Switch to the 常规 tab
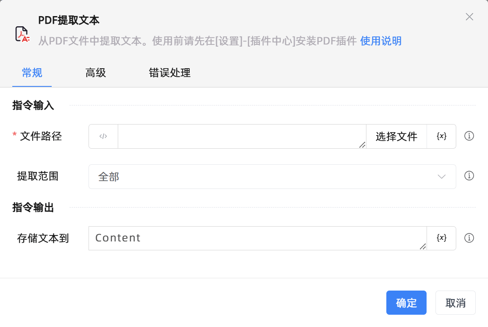This screenshot has width=488, height=327. (x=32, y=73)
